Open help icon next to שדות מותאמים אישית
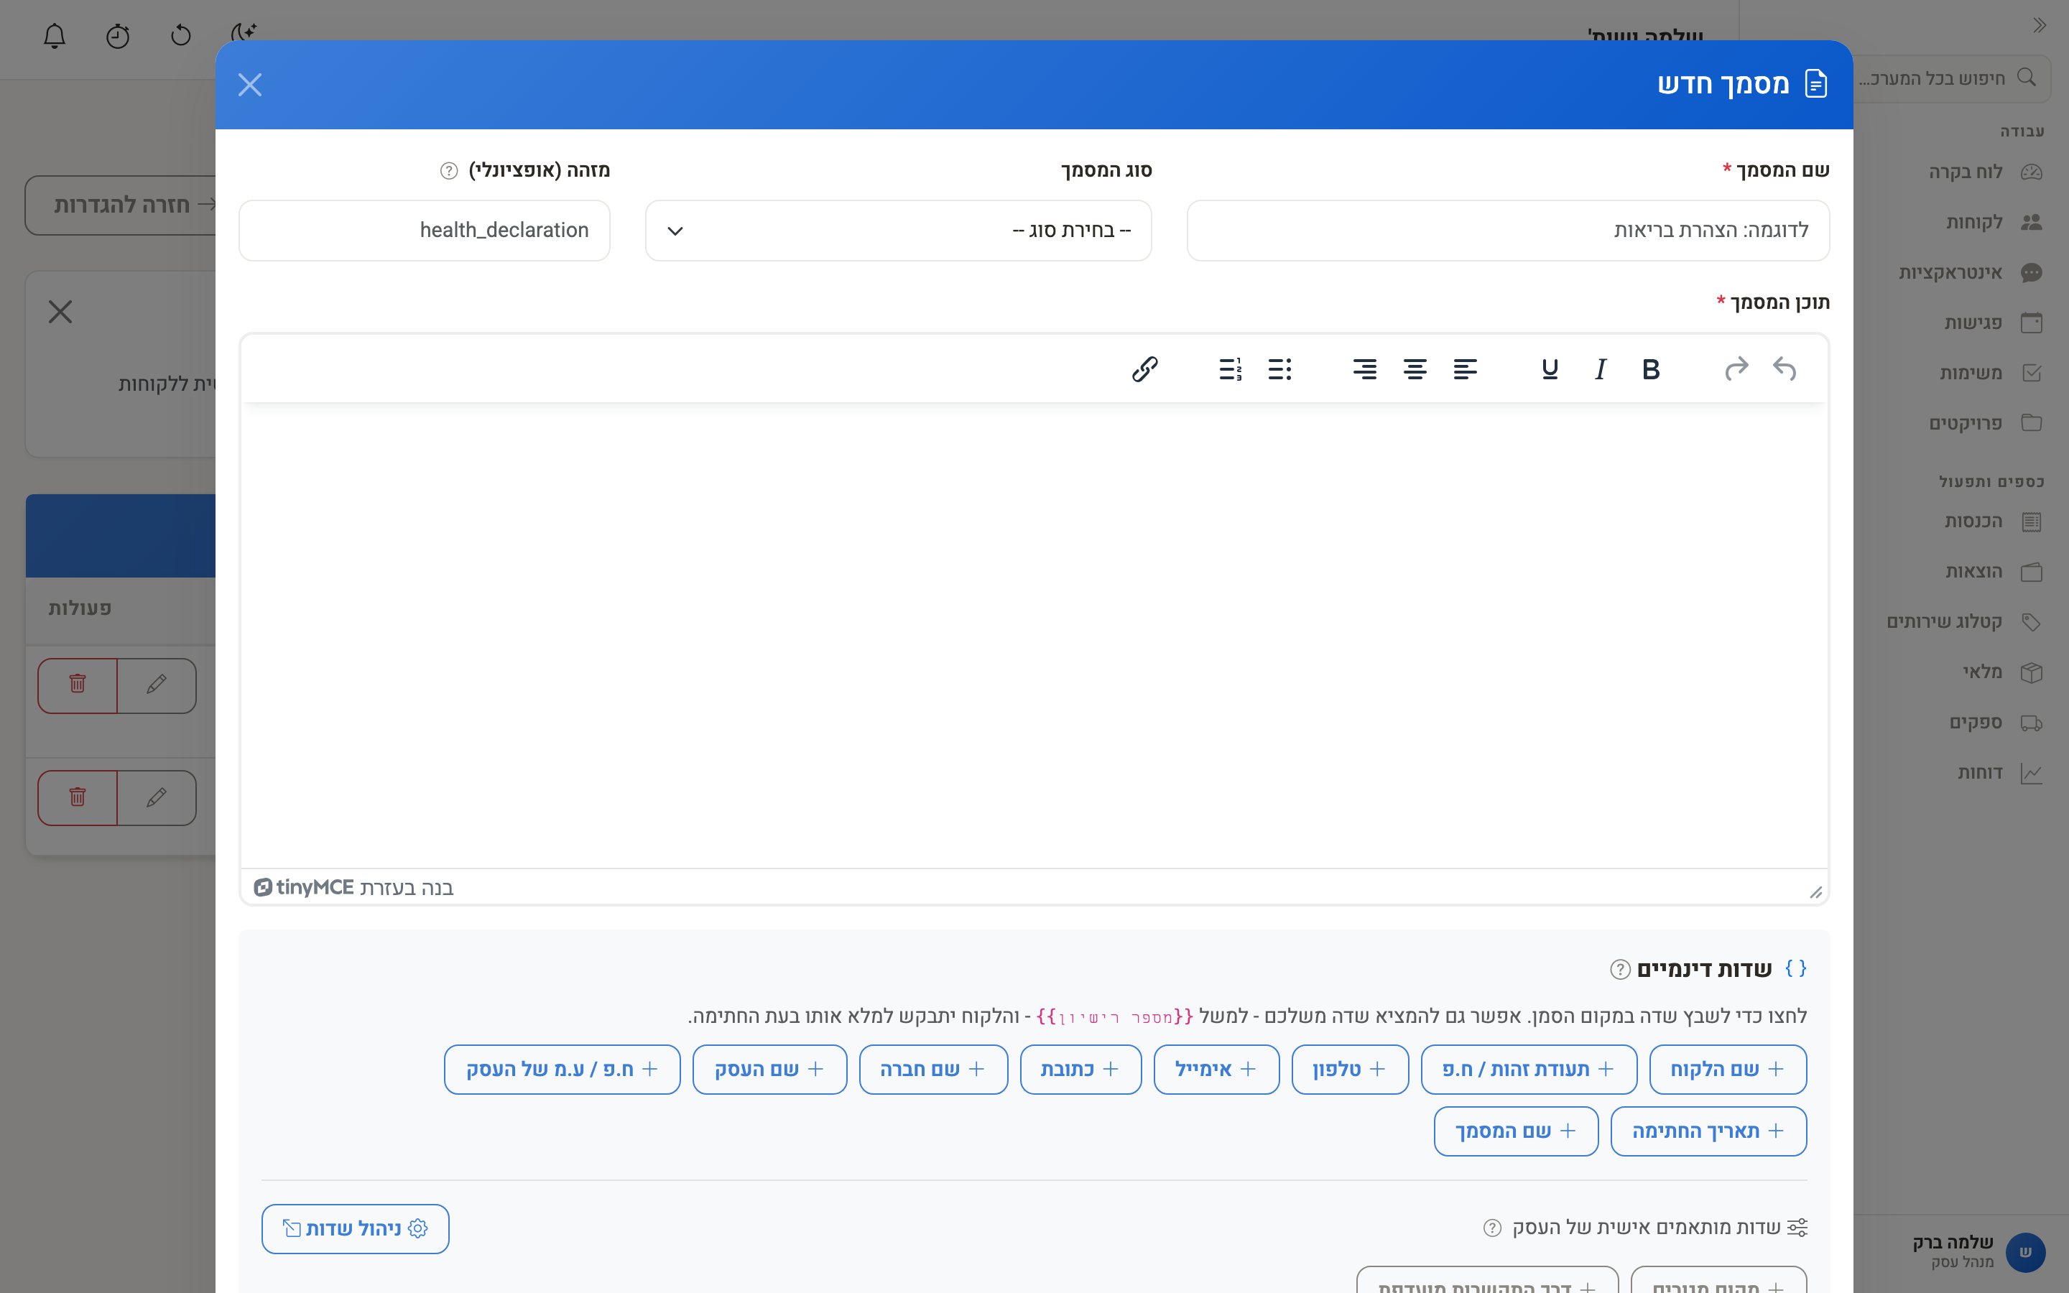This screenshot has height=1293, width=2069. [x=1492, y=1228]
